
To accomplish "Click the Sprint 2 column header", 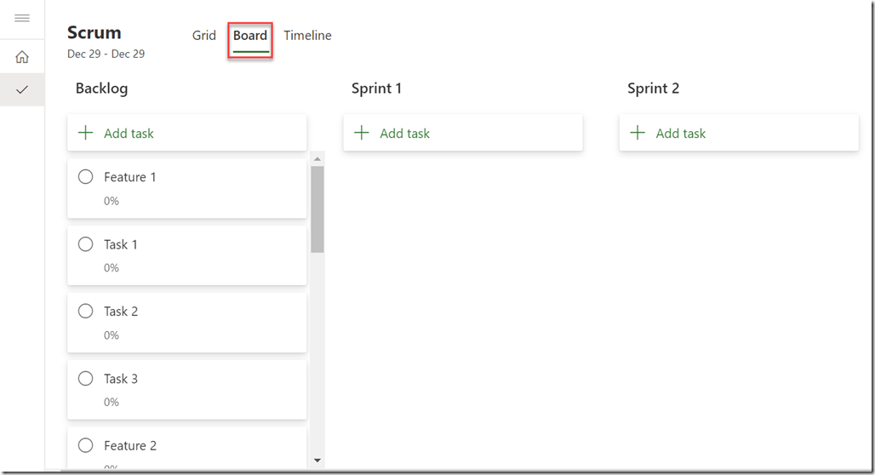I will tap(653, 89).
